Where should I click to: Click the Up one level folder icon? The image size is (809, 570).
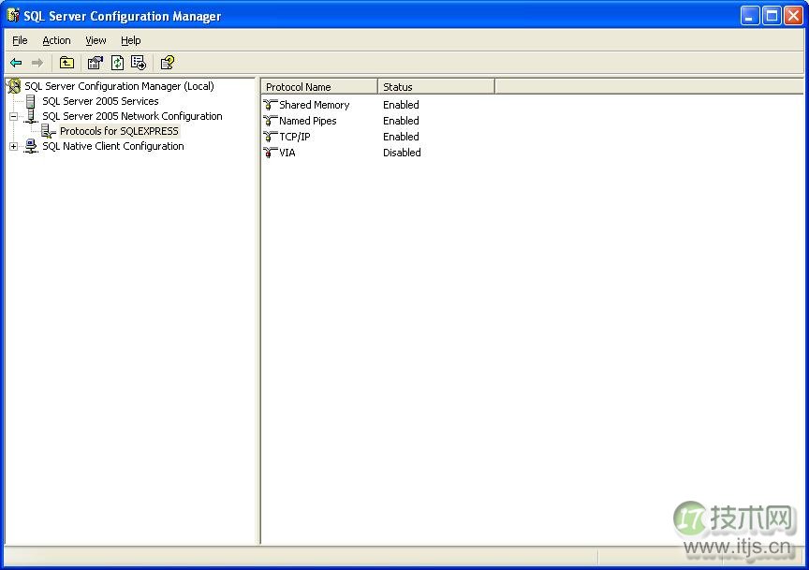click(x=66, y=63)
